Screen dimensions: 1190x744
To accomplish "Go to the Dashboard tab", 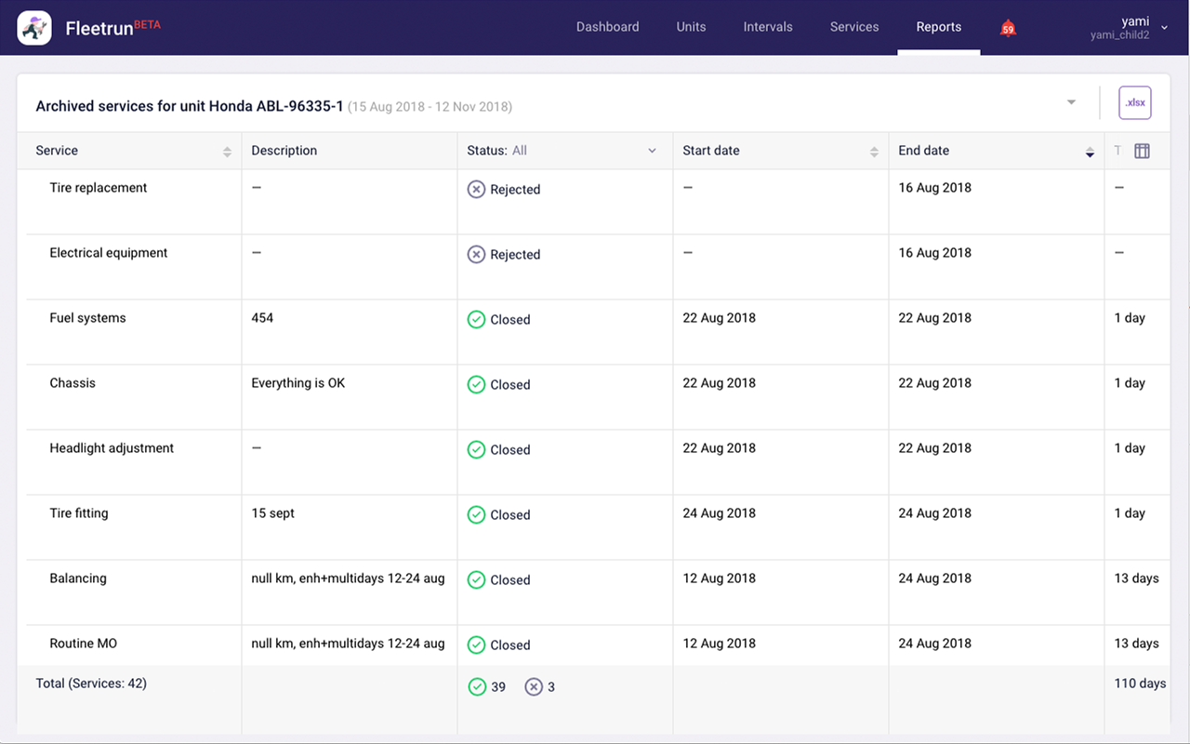I will (607, 27).
